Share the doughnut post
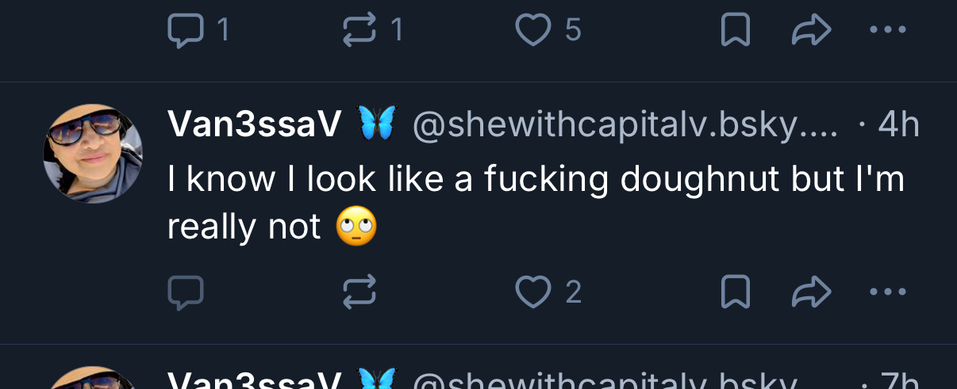957x389 pixels. (x=811, y=292)
